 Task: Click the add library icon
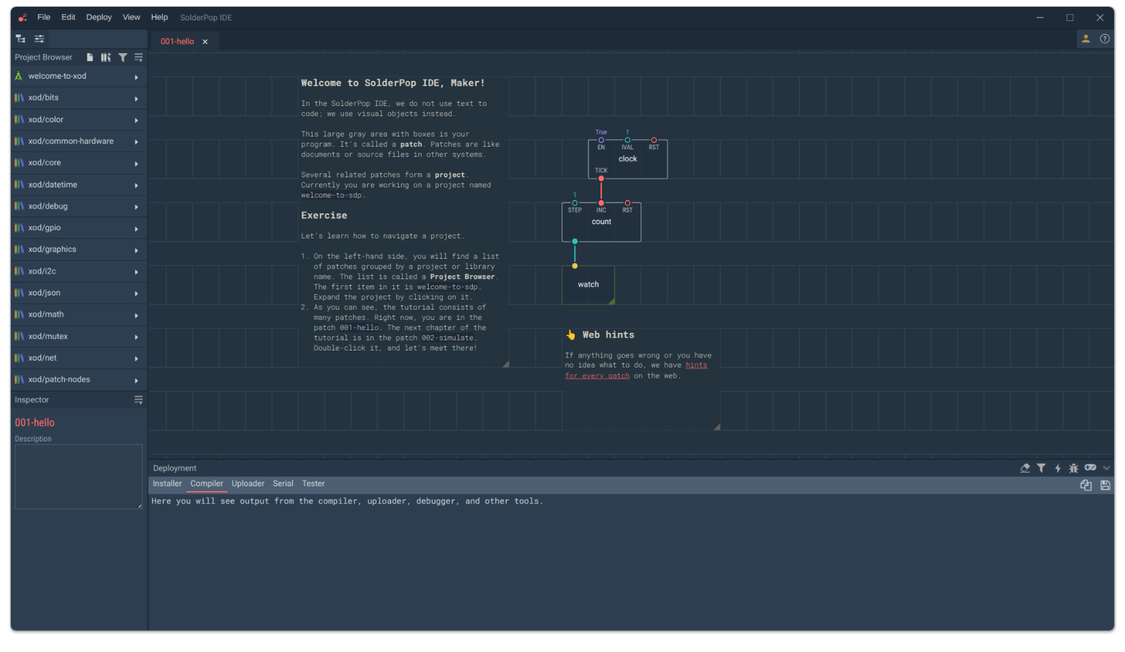pyautogui.click(x=106, y=58)
